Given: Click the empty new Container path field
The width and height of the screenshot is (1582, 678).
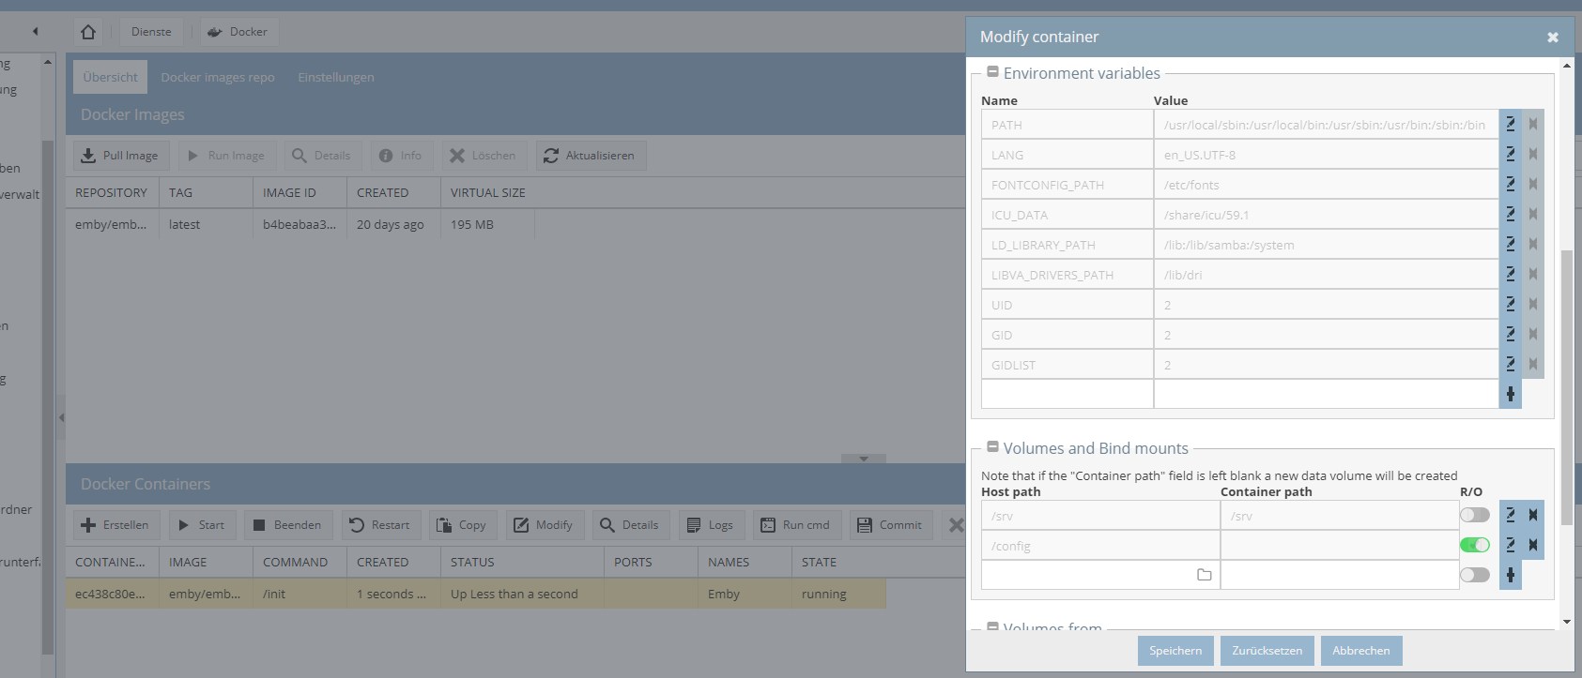Looking at the screenshot, I should tap(1340, 575).
